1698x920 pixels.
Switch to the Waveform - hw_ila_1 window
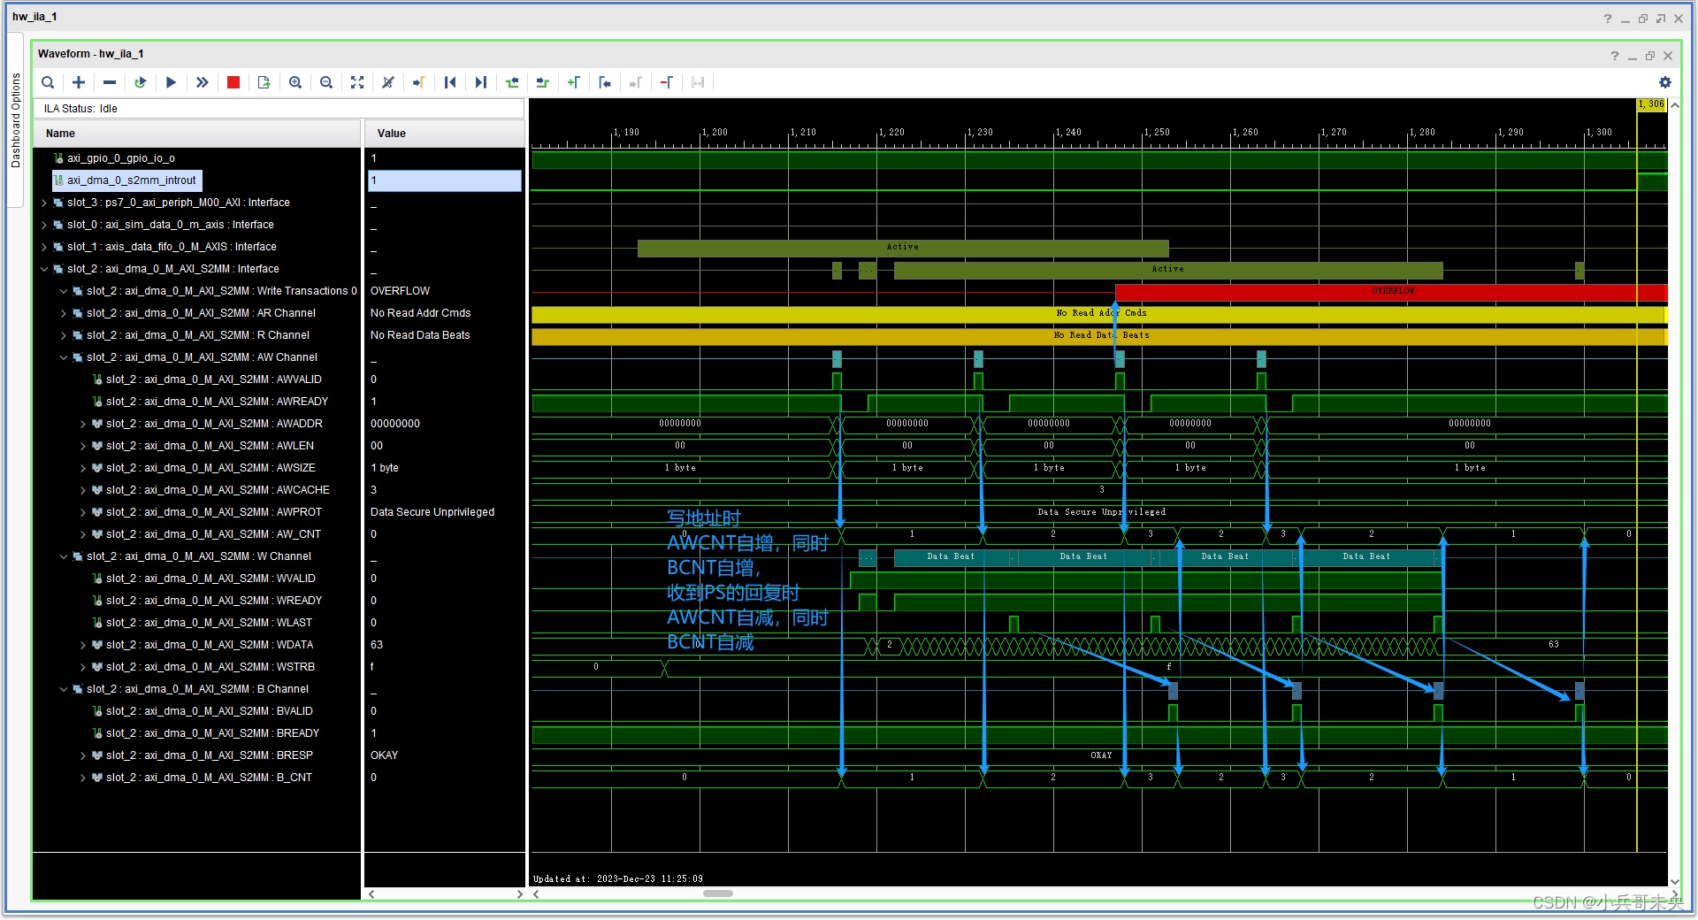[91, 53]
